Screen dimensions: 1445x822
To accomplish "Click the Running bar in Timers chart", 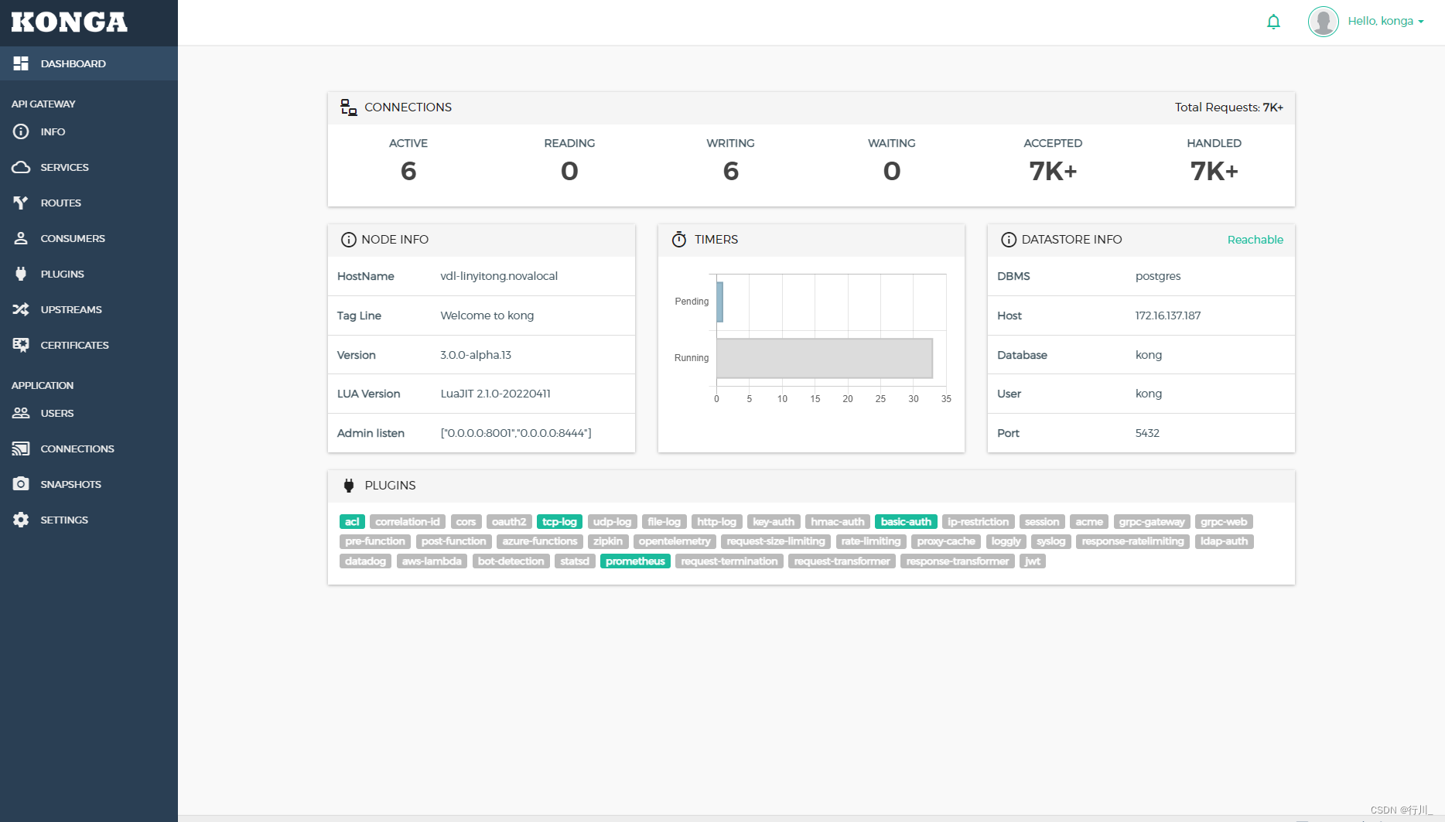I will point(824,358).
